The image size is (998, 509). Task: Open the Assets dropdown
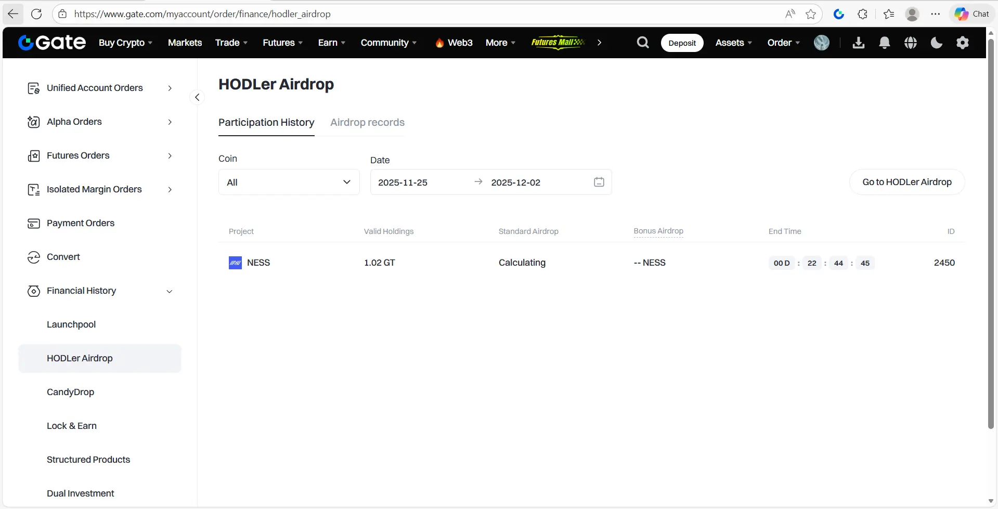734,43
